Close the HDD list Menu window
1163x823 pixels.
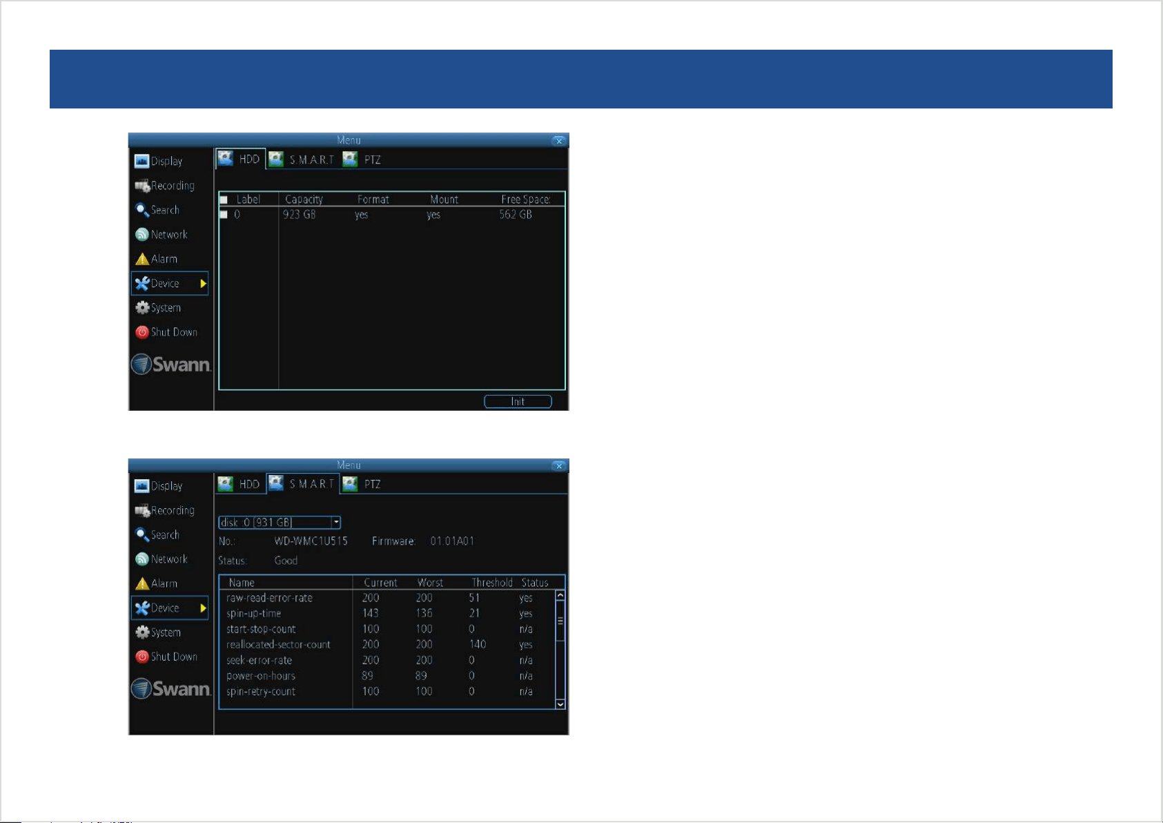pyautogui.click(x=559, y=140)
